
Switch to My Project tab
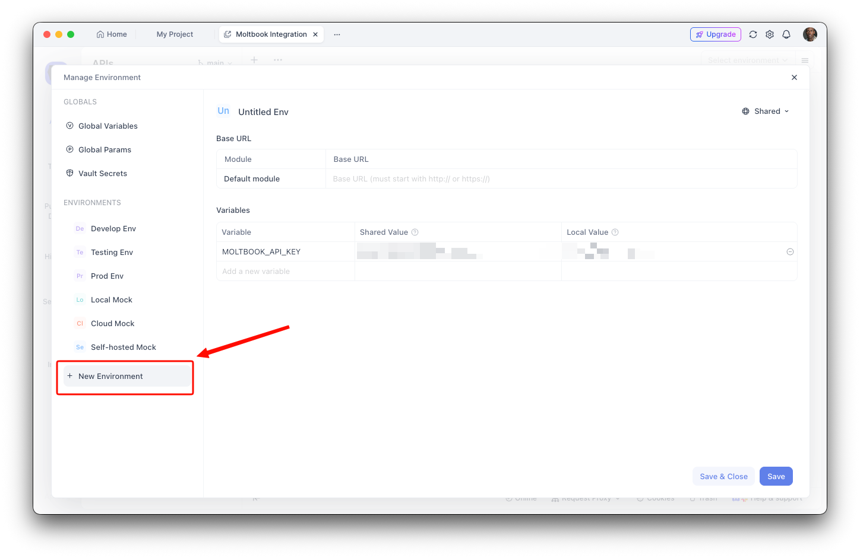pyautogui.click(x=175, y=34)
